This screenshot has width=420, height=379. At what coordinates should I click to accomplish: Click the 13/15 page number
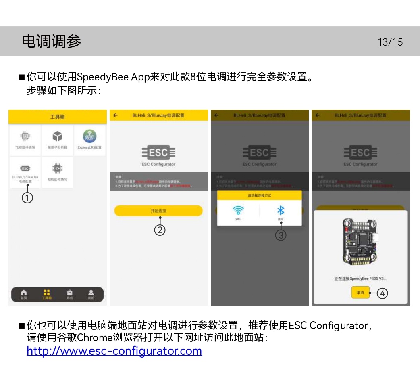pyautogui.click(x=390, y=42)
